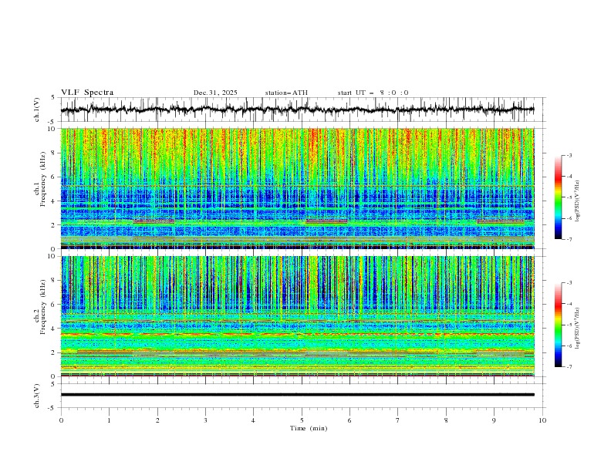Click the ch.1 color scale bar
611x472 pixels.
558,197
